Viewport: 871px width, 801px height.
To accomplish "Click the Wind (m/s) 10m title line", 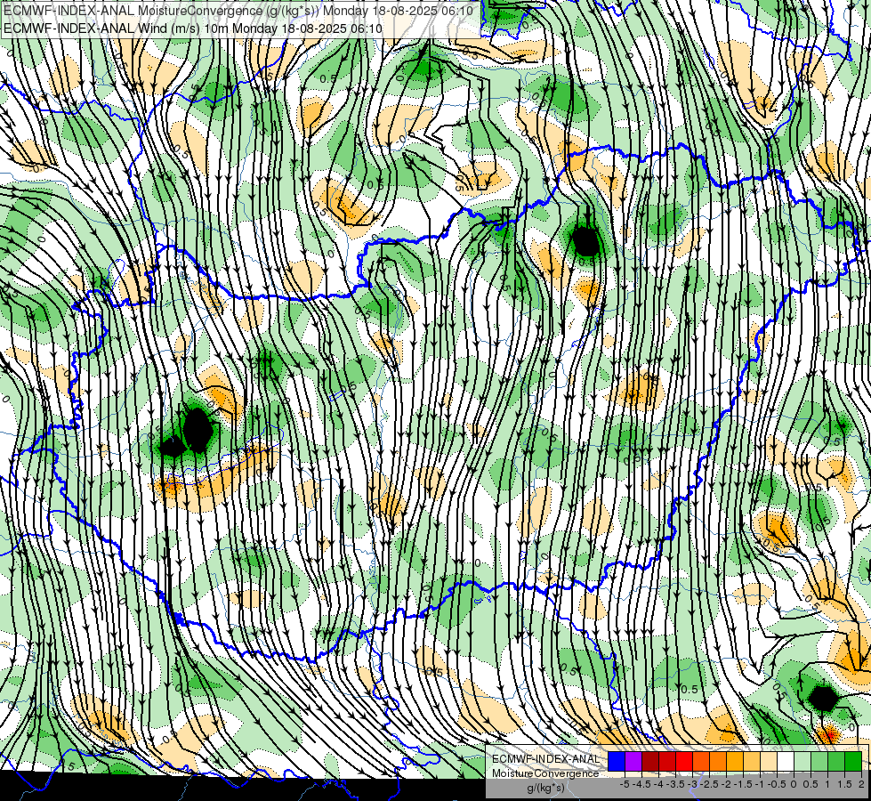I will (193, 28).
